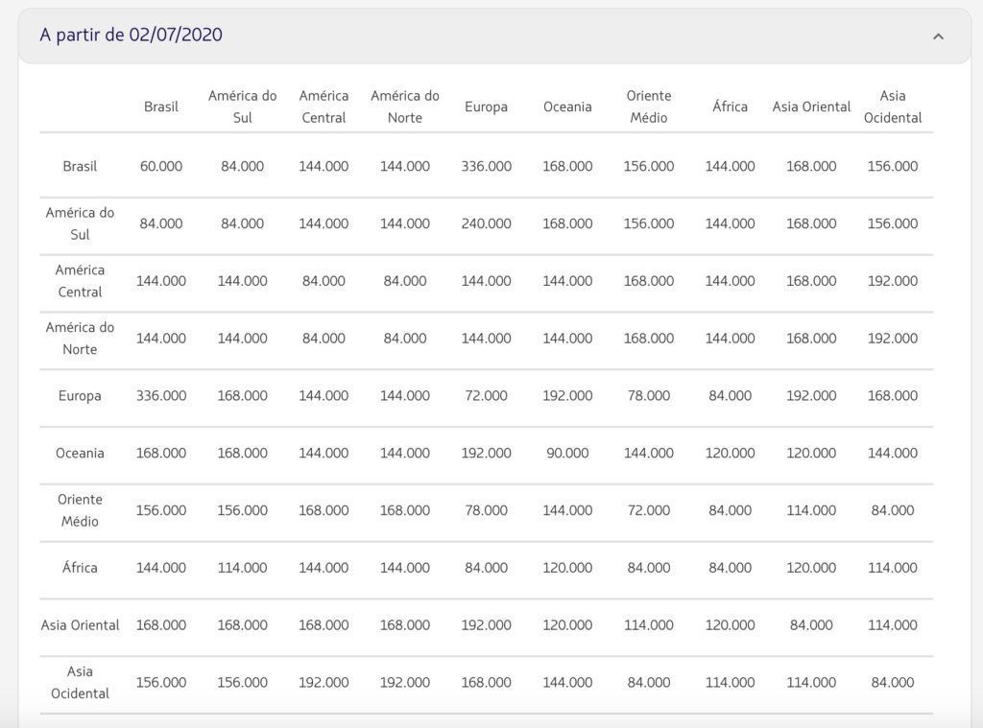Click 72.000 in Europa row Europa column
983x728 pixels.
pos(486,395)
